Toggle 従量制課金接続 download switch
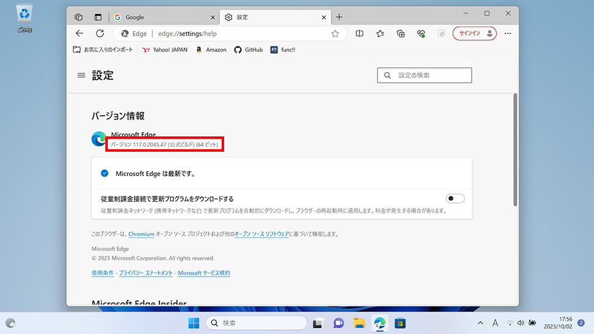 point(455,199)
